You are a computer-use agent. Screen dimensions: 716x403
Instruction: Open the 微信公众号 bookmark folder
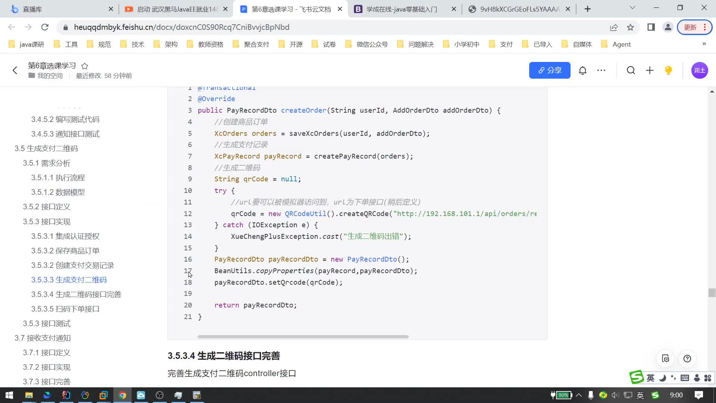click(367, 44)
